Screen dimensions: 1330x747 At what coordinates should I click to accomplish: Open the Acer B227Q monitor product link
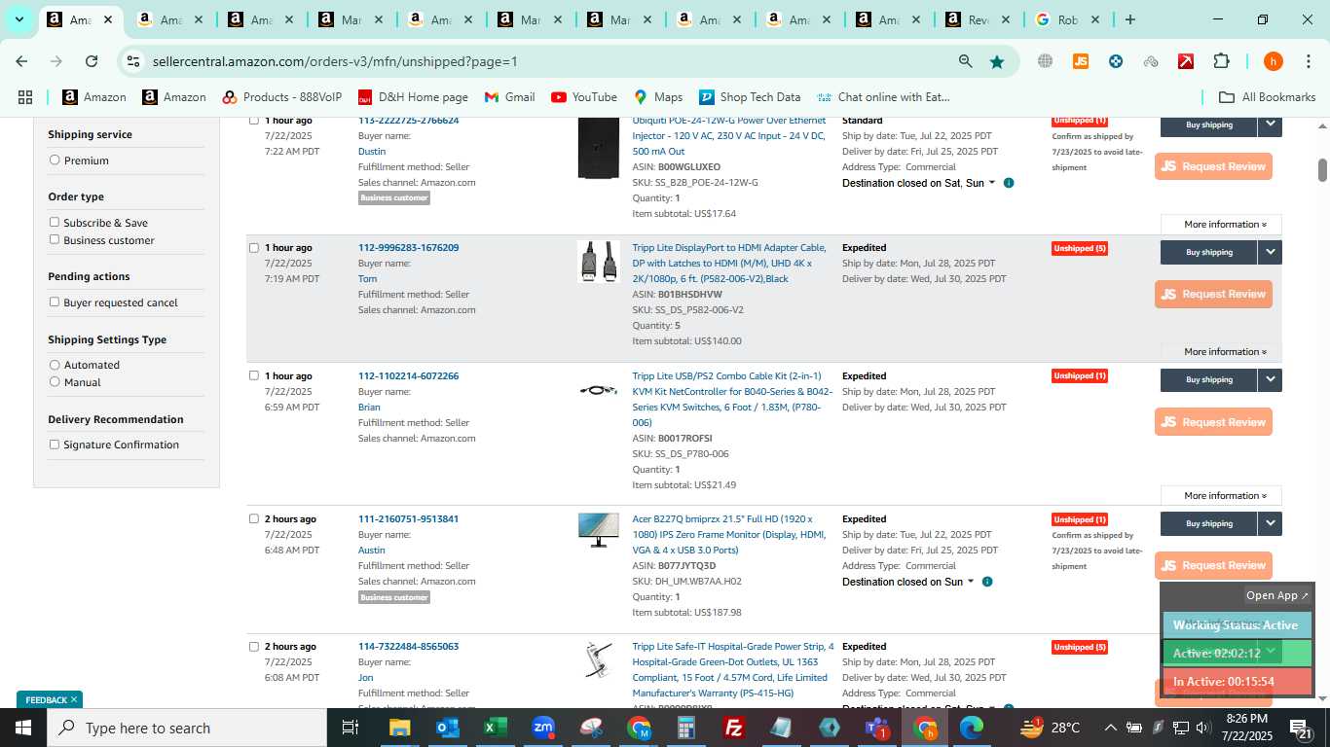tap(729, 535)
